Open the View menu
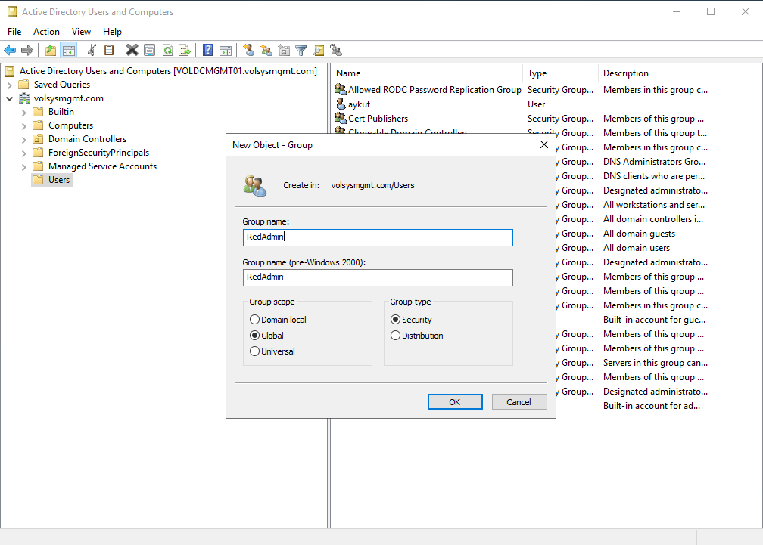763x545 pixels. pos(81,32)
